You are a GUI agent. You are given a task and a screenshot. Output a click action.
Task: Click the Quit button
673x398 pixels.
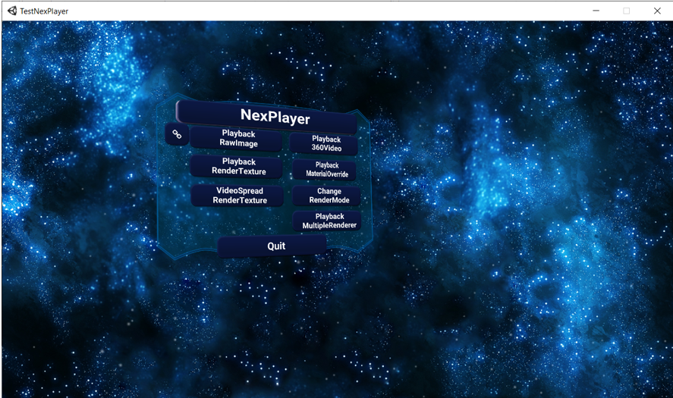[x=272, y=246]
